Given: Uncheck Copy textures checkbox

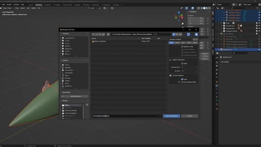Looking at the screenshot, I should tap(182, 79).
